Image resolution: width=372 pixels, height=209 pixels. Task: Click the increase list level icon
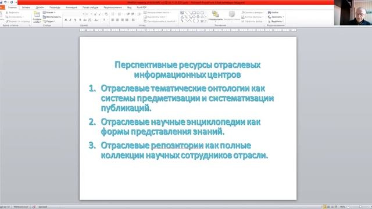tap(133, 14)
